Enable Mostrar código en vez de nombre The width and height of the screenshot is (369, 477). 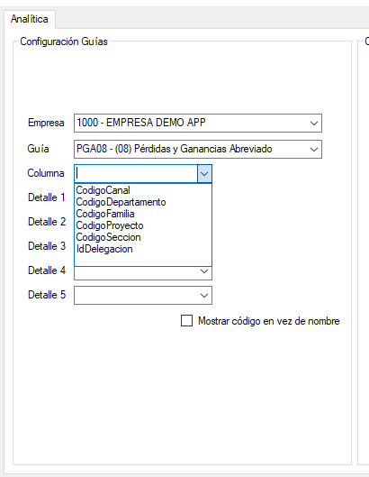click(x=186, y=321)
